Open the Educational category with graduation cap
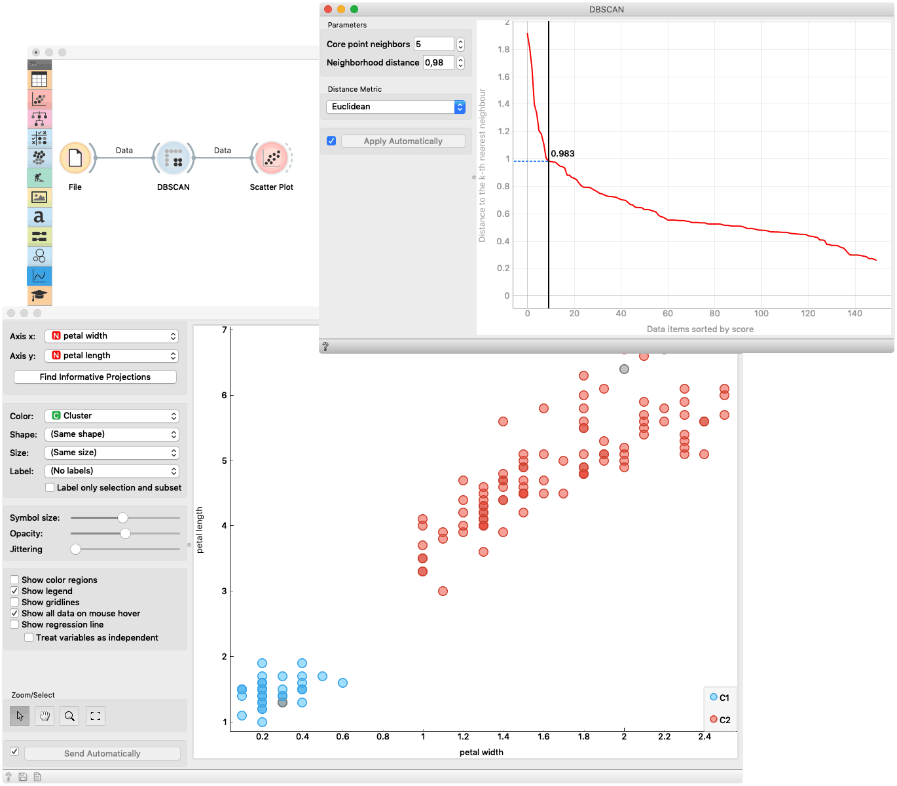Screen dimensions: 897x786 [x=39, y=295]
